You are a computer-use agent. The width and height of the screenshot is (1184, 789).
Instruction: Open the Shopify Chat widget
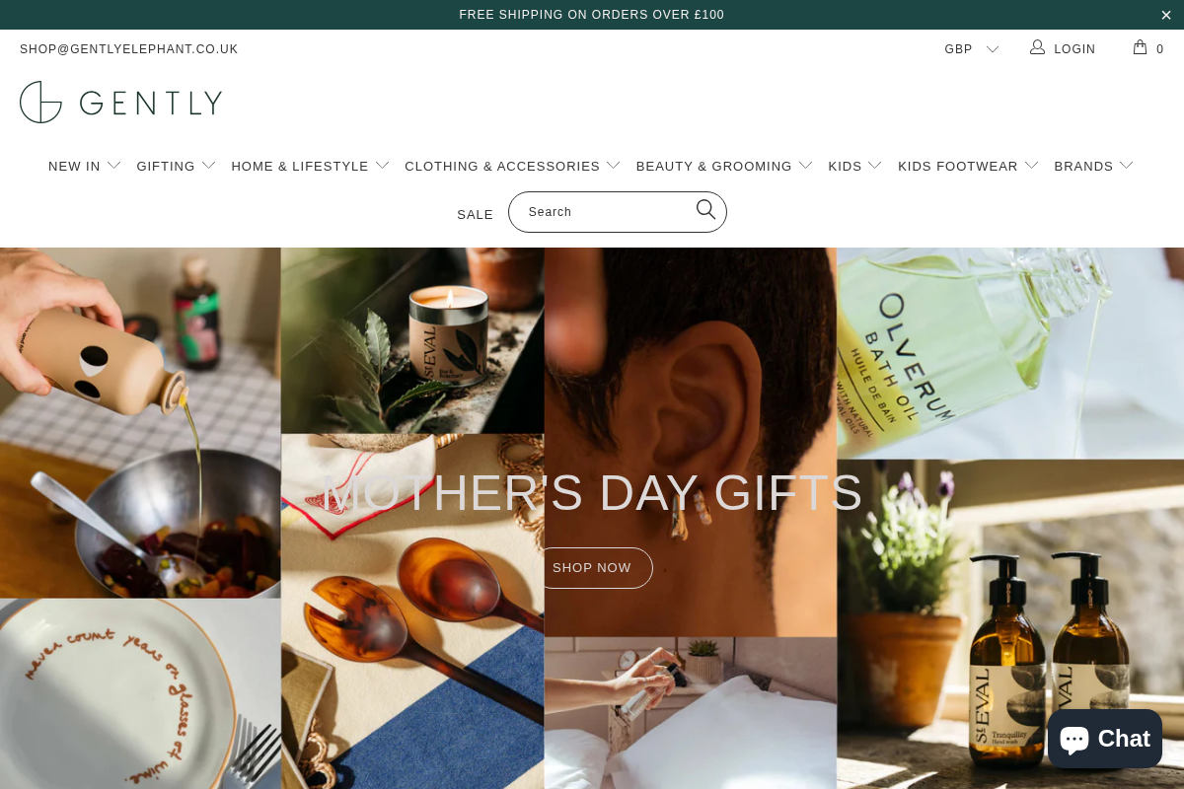(x=1105, y=739)
